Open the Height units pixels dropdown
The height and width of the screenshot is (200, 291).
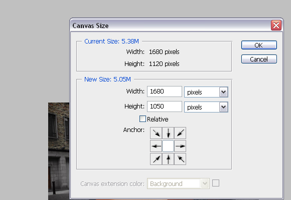[206, 107]
